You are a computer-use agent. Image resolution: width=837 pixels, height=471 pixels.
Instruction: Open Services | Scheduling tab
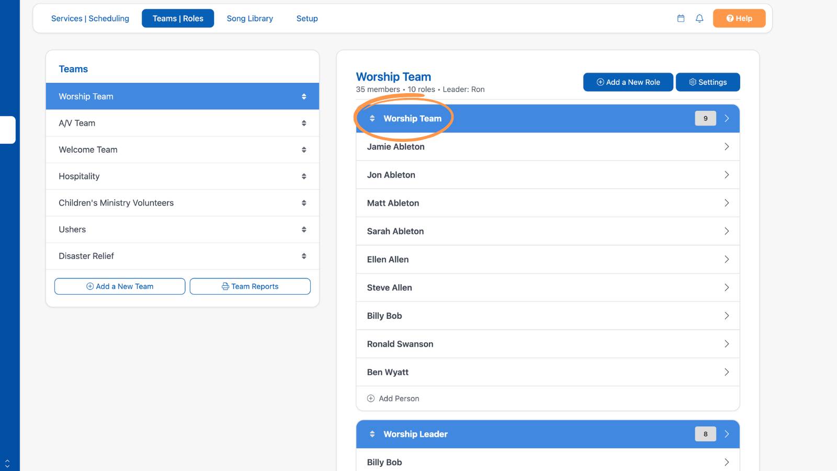90,18
